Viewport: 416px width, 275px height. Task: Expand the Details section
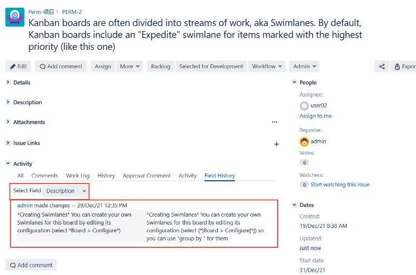point(8,83)
